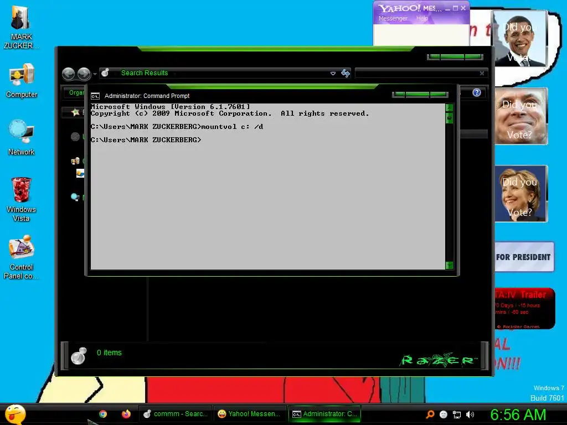Click the 'Microsoft Windows [Version 6.1.7601]' line
The height and width of the screenshot is (425, 567).
(x=170, y=107)
